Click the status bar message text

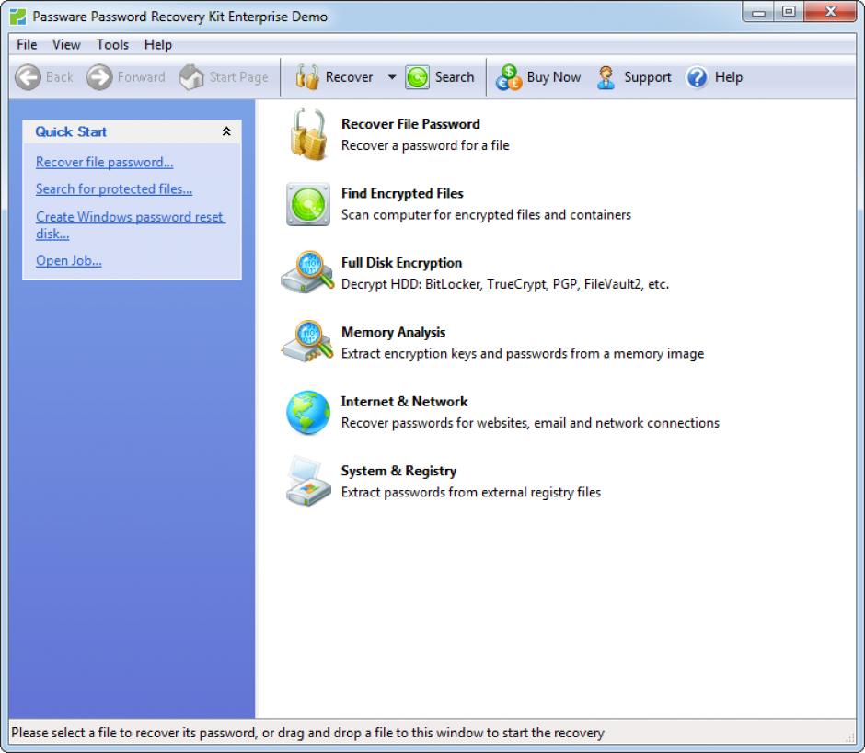pyautogui.click(x=308, y=733)
